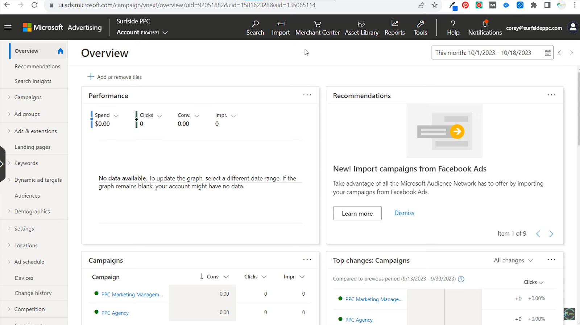Image resolution: width=580 pixels, height=325 pixels.
Task: Click the browser address bar
Action: (x=232, y=5)
